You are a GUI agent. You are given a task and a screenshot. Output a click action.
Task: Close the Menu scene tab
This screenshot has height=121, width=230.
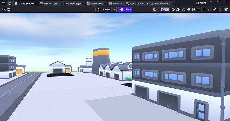tap(122, 4)
